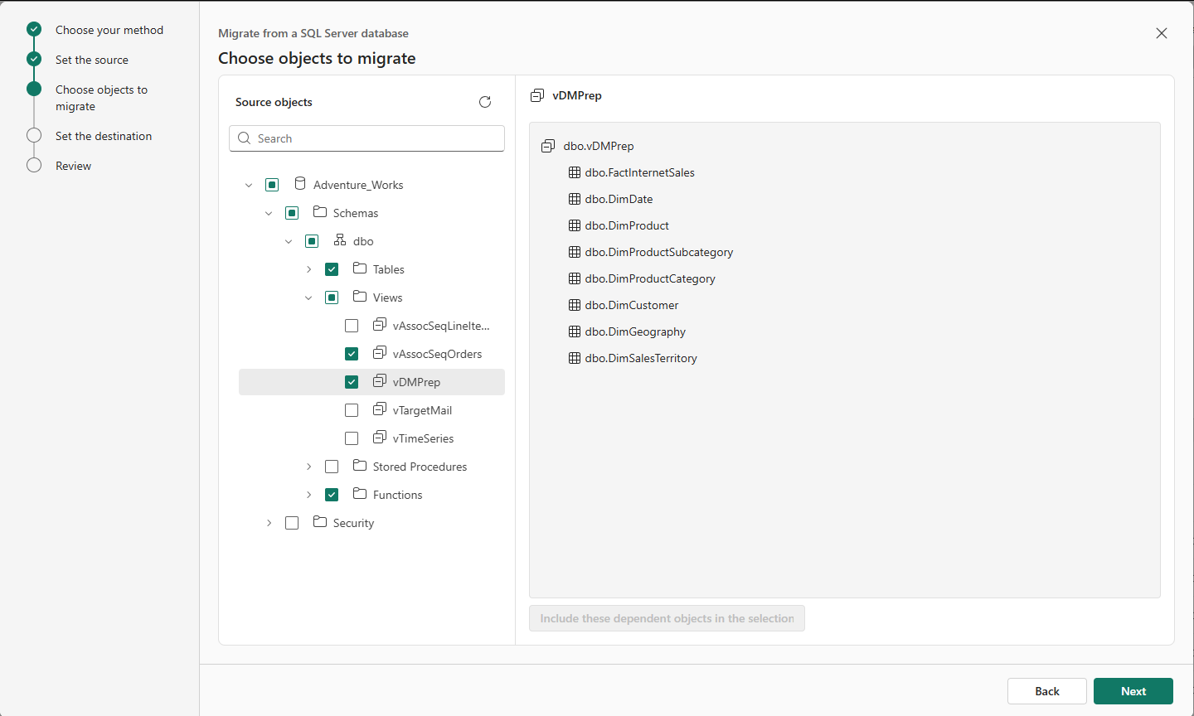Expand the Stored Procedures folder
Image resolution: width=1194 pixels, height=716 pixels.
308,467
